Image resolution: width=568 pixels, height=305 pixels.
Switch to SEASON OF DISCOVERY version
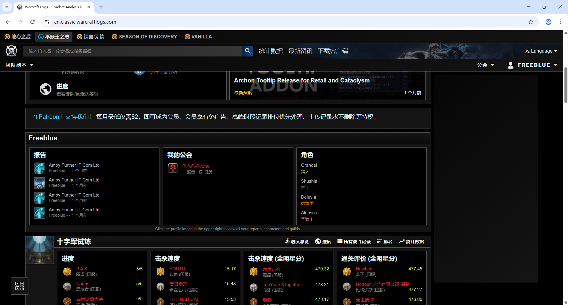145,37
